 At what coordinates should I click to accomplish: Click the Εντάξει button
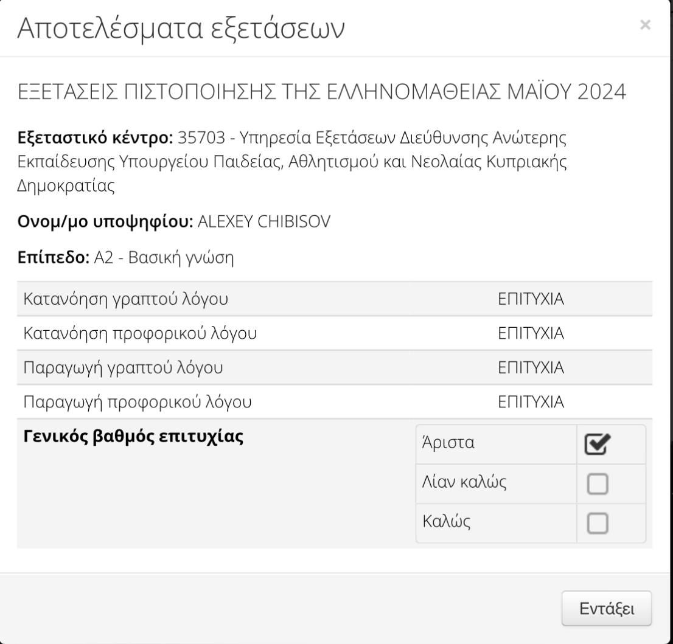[x=606, y=608]
